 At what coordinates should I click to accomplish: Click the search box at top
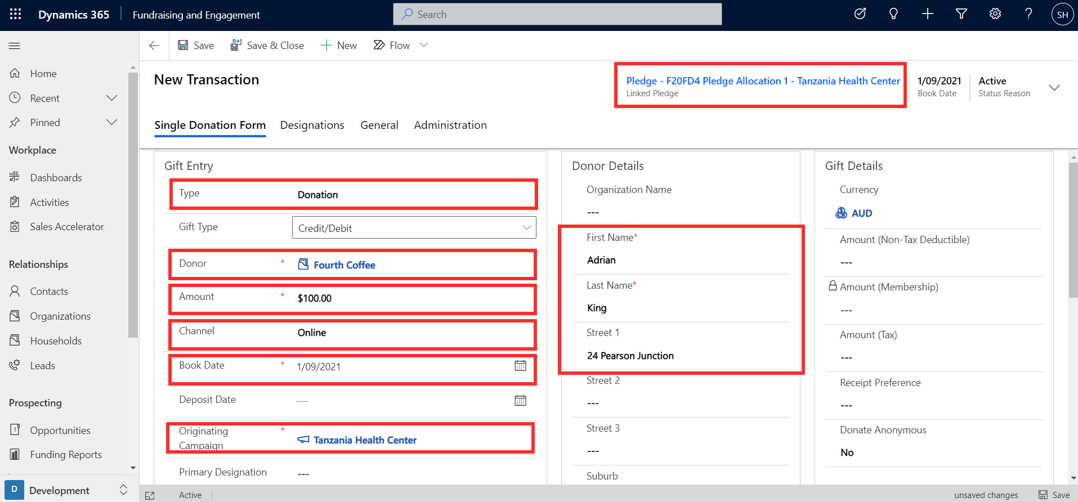pos(557,15)
